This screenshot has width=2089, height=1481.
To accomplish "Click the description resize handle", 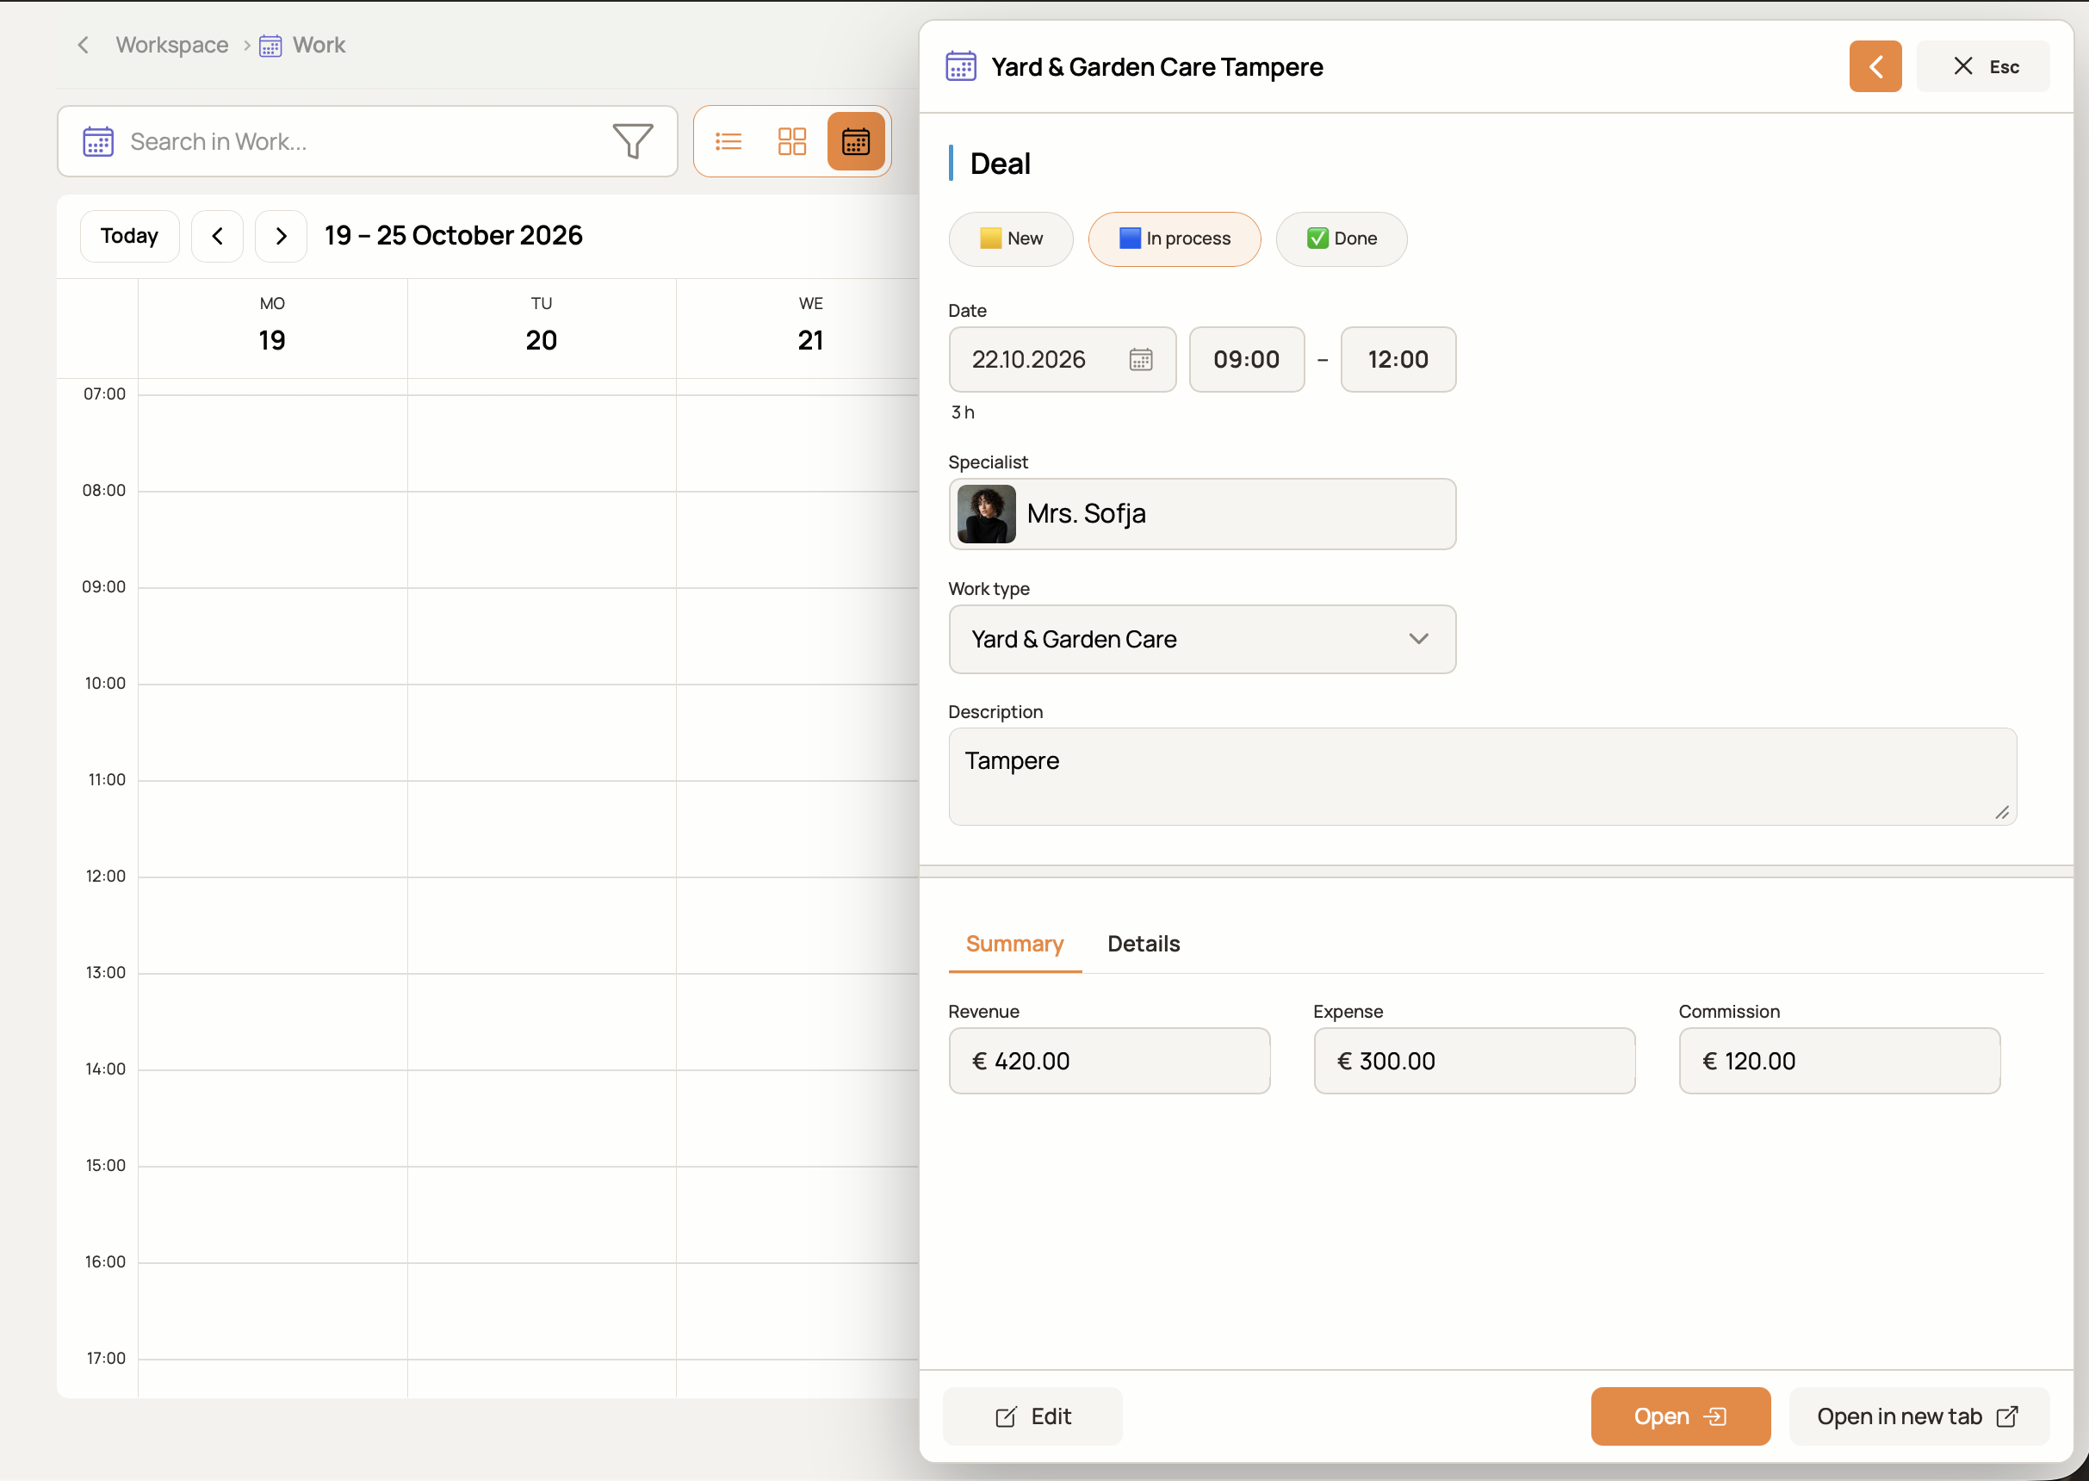I will [2001, 813].
